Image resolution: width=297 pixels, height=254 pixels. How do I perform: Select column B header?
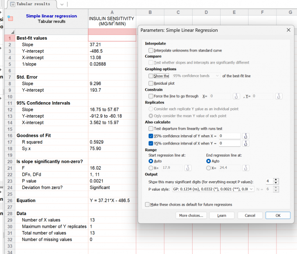(150, 12)
